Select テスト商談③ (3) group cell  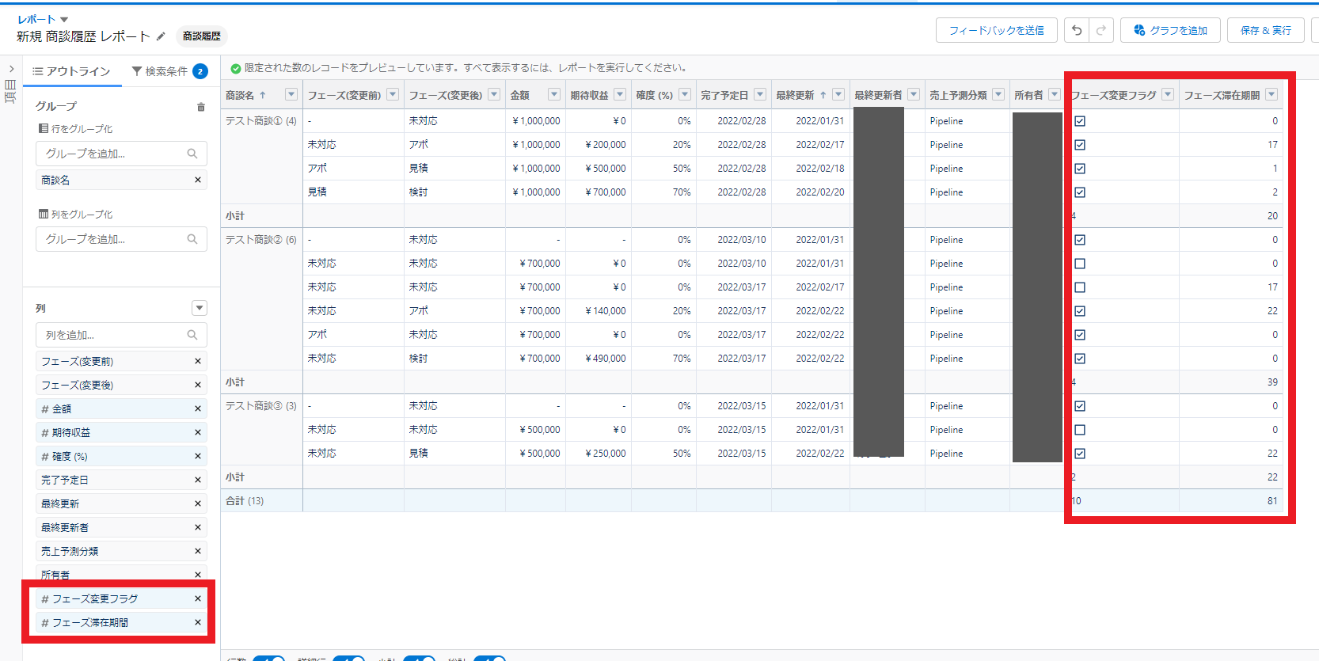click(261, 406)
